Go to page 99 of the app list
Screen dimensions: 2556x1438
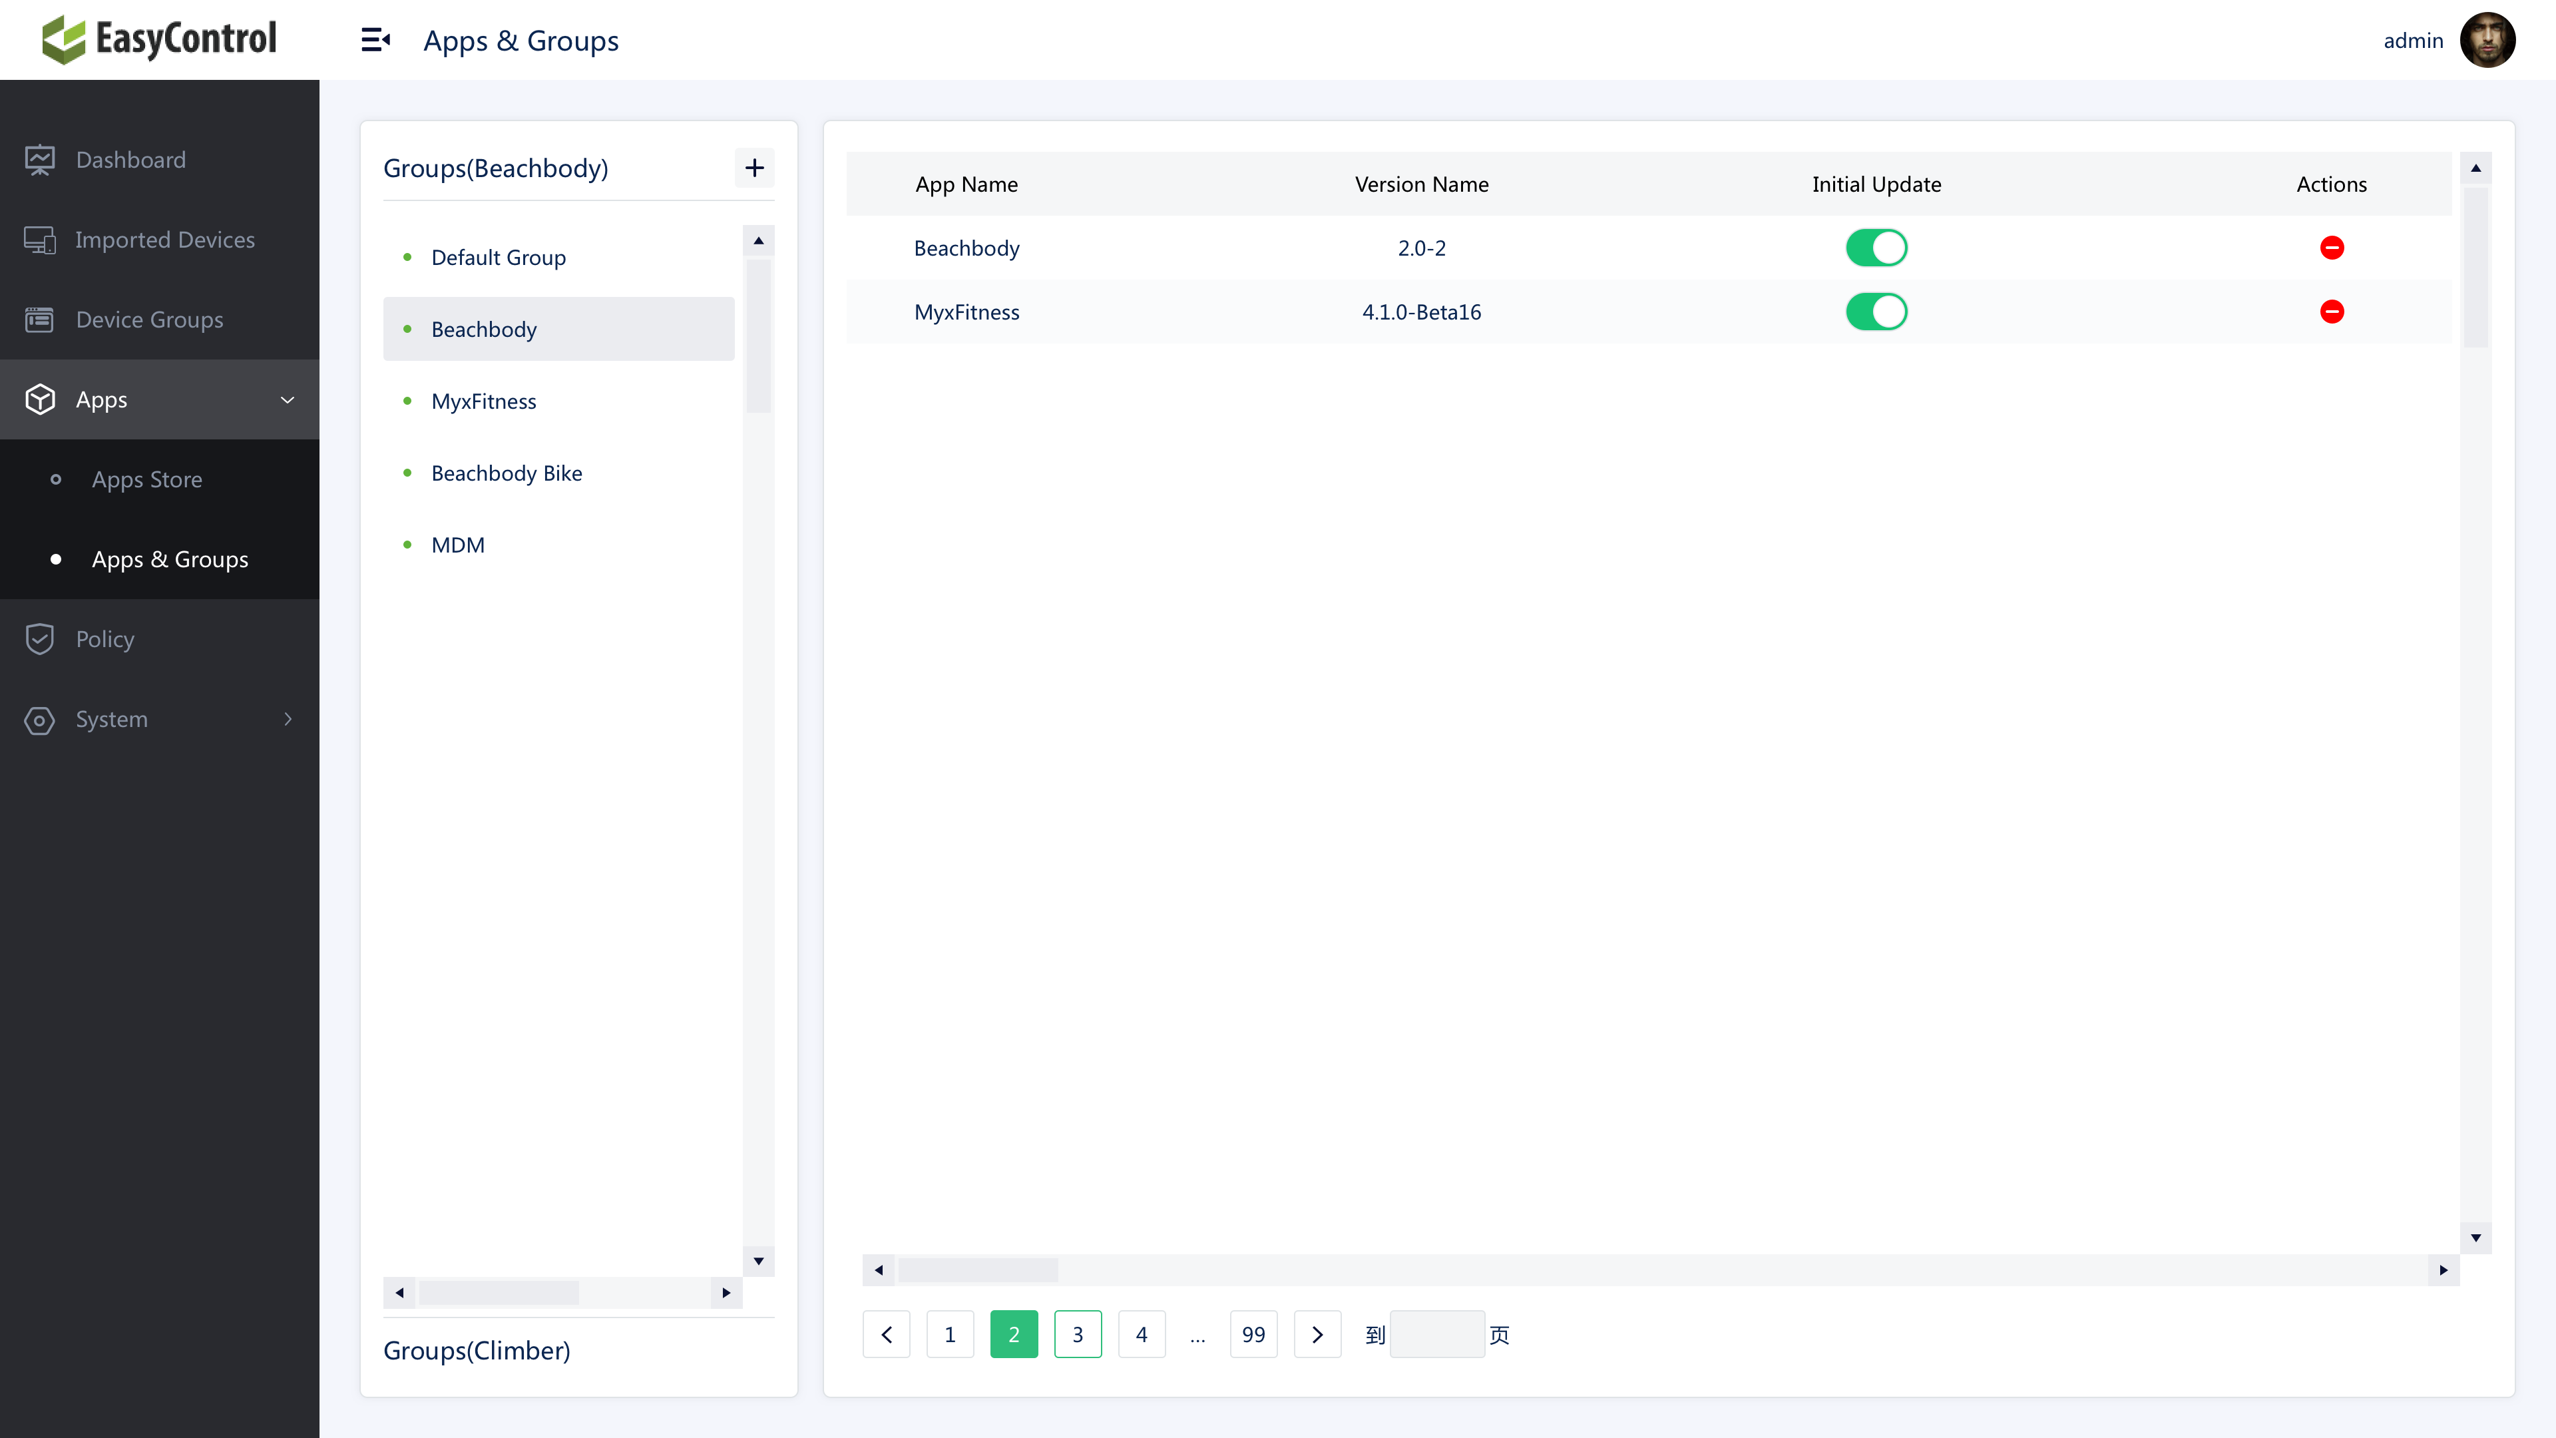pos(1253,1333)
